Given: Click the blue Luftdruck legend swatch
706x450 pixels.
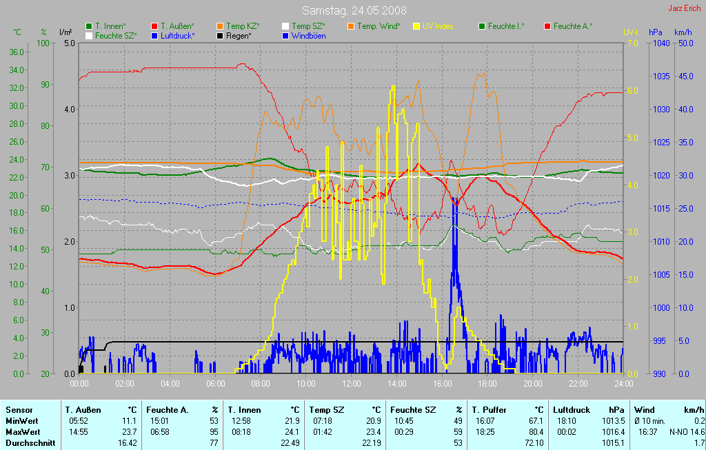Looking at the screenshot, I should 154,36.
